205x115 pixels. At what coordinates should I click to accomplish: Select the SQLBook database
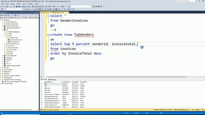pyautogui.click(x=9, y=60)
